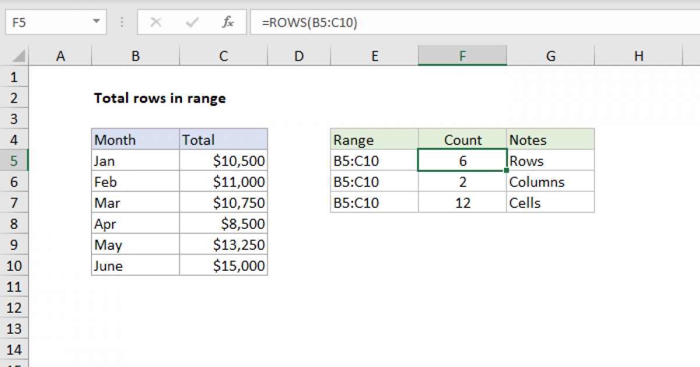Select row header 10

click(x=14, y=265)
